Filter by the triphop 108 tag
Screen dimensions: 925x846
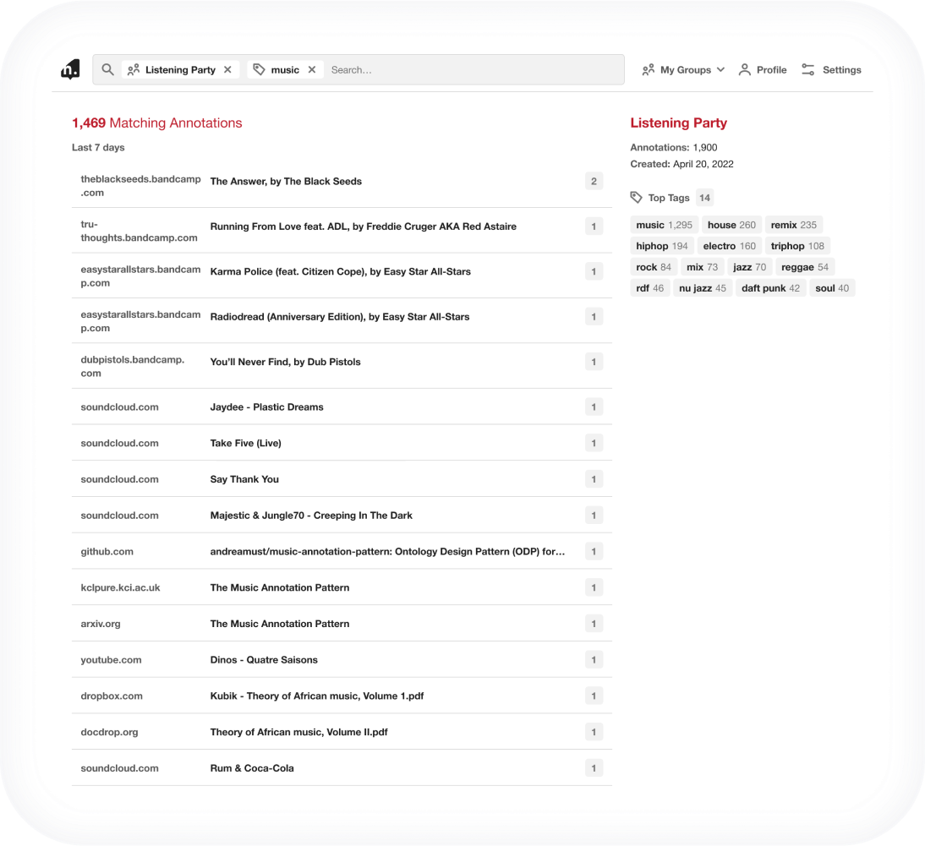(x=797, y=246)
